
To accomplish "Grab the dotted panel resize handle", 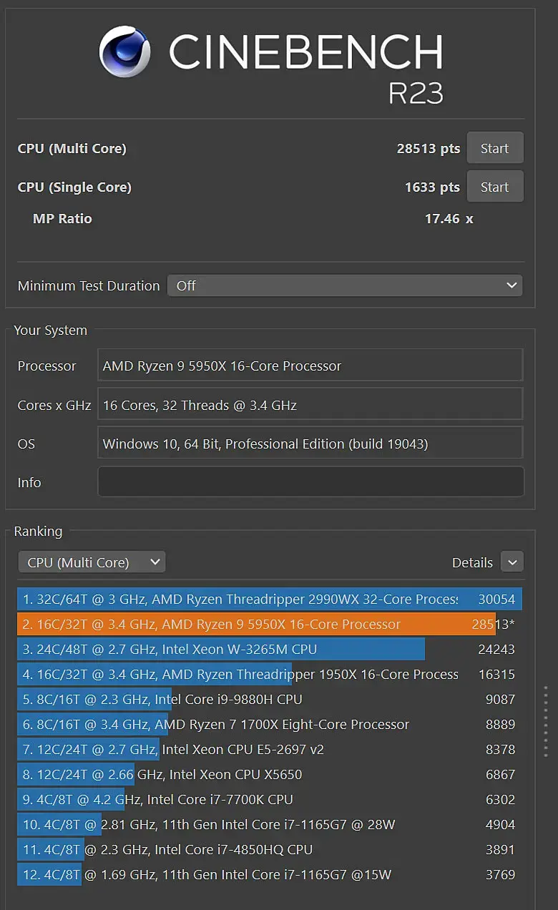I will 545,721.
